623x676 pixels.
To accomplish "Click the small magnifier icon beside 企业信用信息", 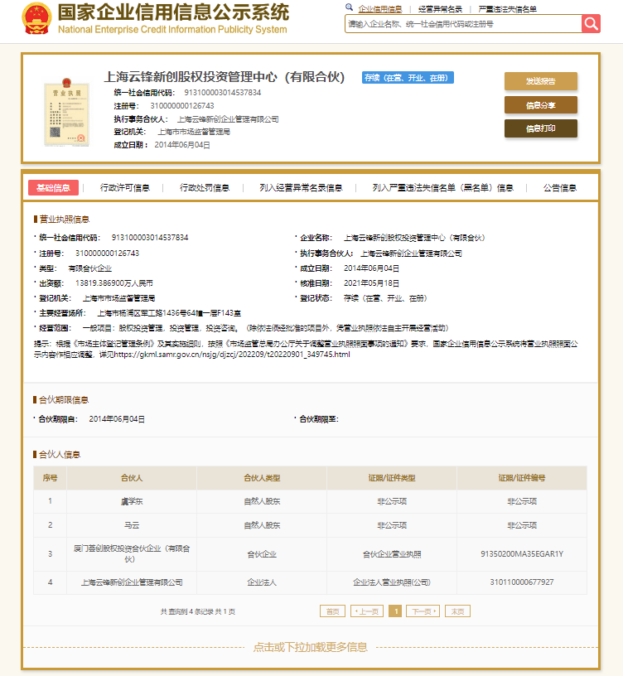I will click(x=350, y=7).
